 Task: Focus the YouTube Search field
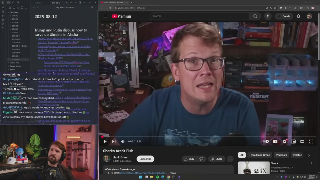click(x=199, y=16)
